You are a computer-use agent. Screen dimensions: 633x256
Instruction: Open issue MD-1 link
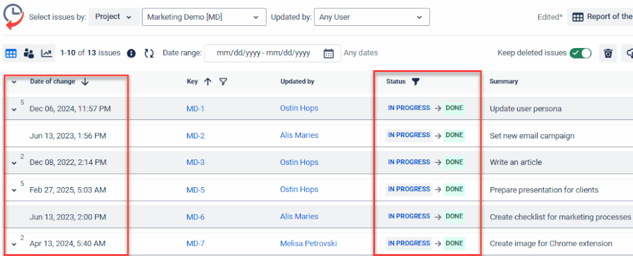click(x=195, y=108)
